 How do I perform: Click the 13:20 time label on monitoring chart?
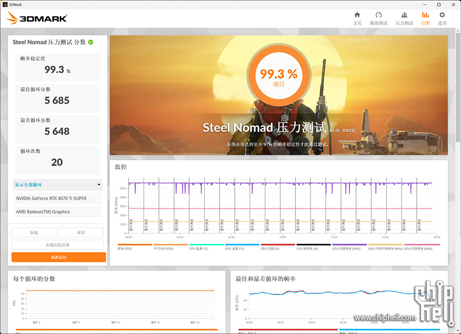pos(334,237)
